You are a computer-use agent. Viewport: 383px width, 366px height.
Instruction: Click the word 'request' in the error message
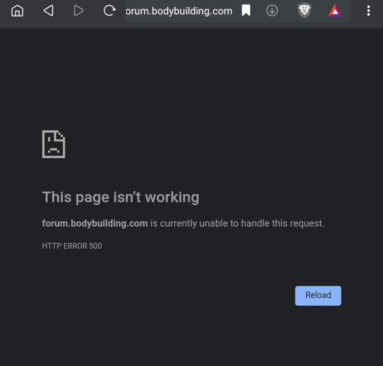click(x=306, y=223)
